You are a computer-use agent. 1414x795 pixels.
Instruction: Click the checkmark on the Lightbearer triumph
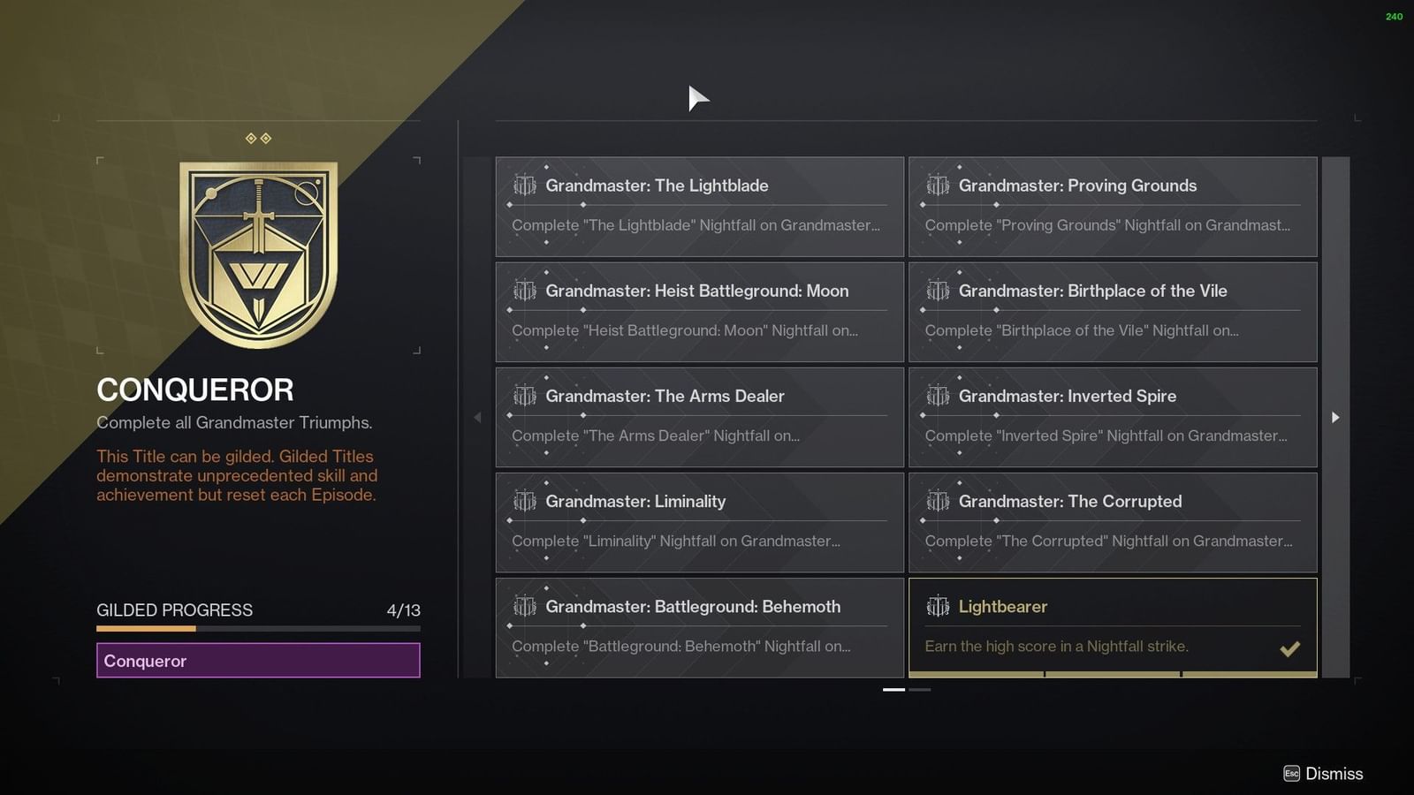(1289, 648)
